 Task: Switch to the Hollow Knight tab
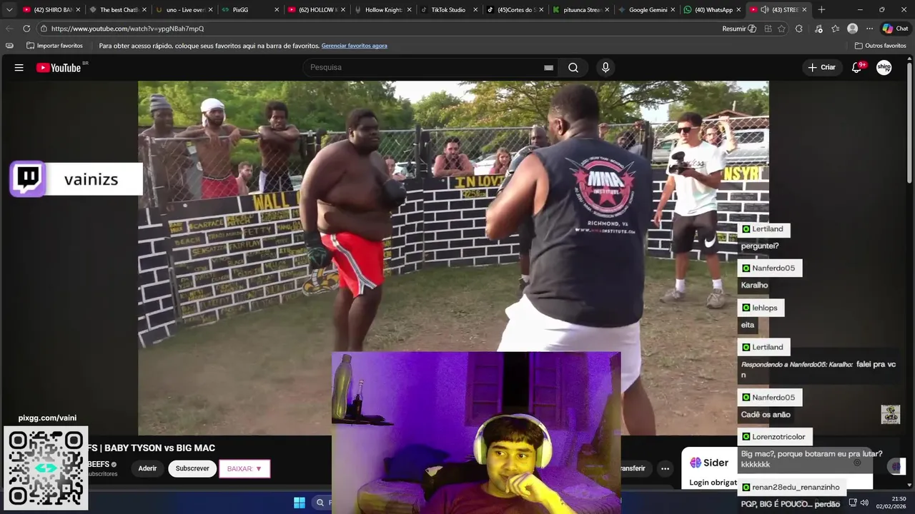[x=383, y=10]
